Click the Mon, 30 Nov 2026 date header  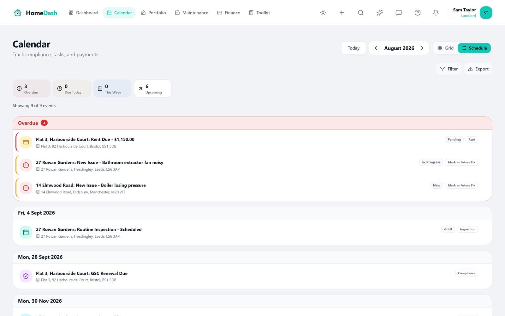click(252, 301)
